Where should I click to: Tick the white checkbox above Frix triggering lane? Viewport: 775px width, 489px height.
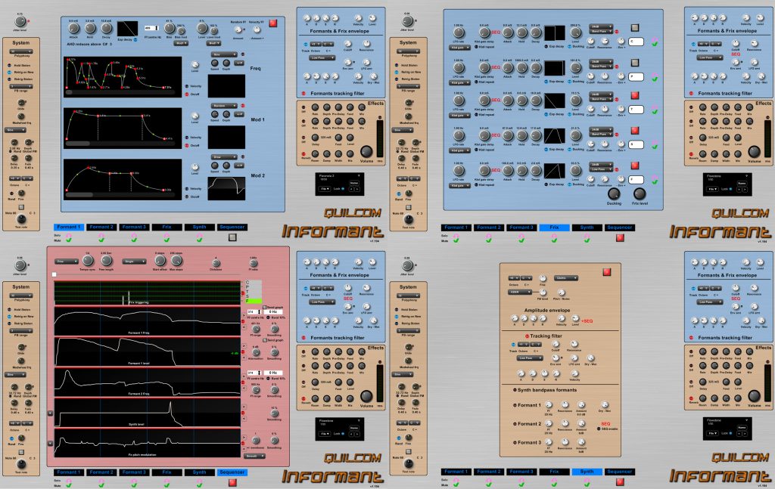pos(53,274)
